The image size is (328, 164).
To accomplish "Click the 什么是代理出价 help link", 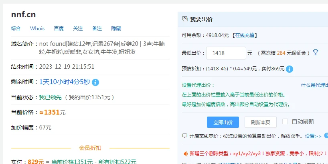I will pos(314,85).
